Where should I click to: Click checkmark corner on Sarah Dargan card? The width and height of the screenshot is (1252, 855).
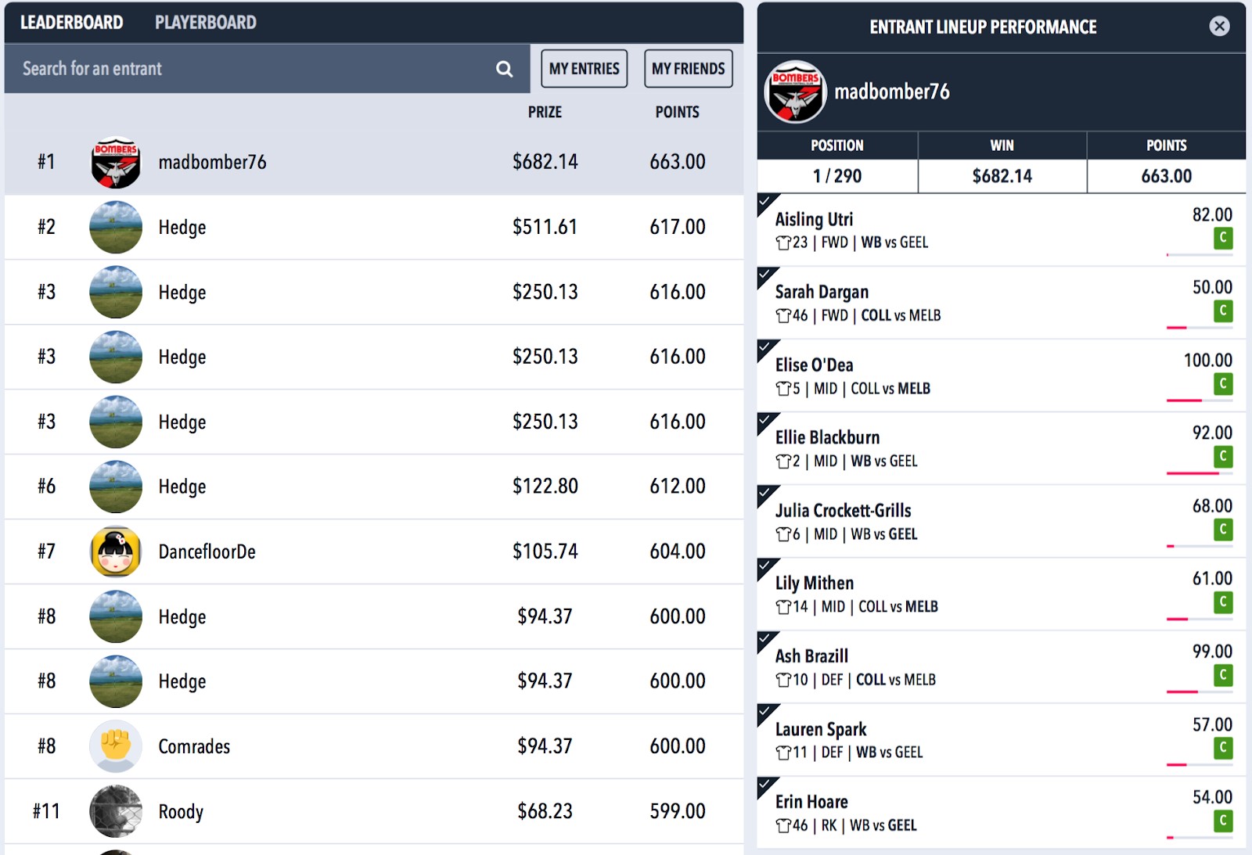click(x=766, y=276)
